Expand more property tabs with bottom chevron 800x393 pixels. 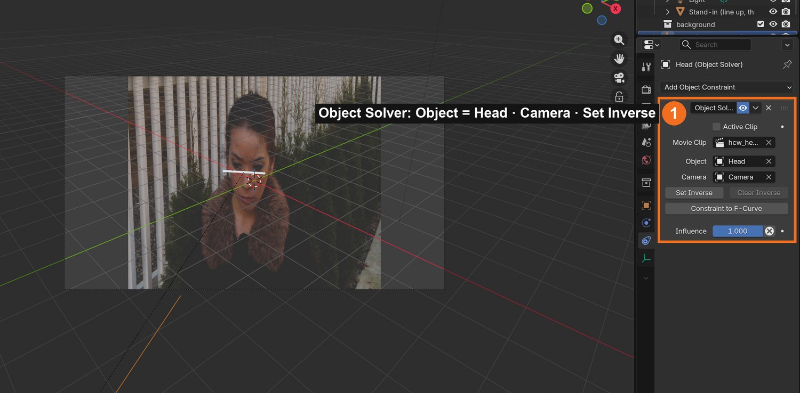(646, 278)
